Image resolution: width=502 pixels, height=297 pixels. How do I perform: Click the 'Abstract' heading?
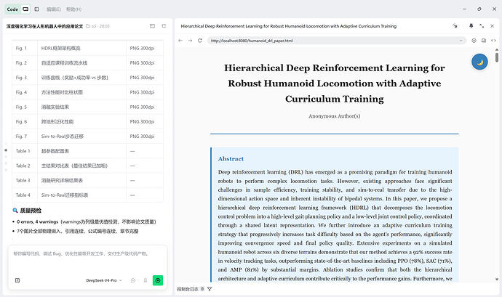pos(231,158)
